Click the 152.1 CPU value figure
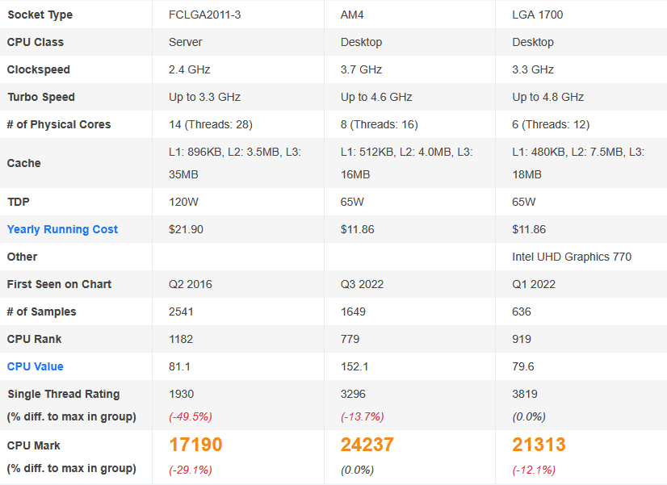The width and height of the screenshot is (667, 485). click(x=354, y=366)
